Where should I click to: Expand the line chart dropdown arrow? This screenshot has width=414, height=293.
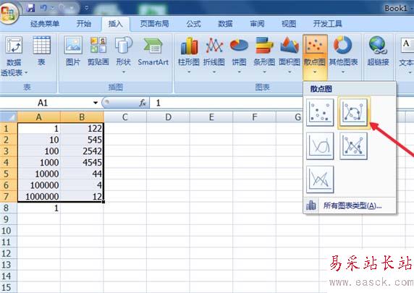(214, 72)
